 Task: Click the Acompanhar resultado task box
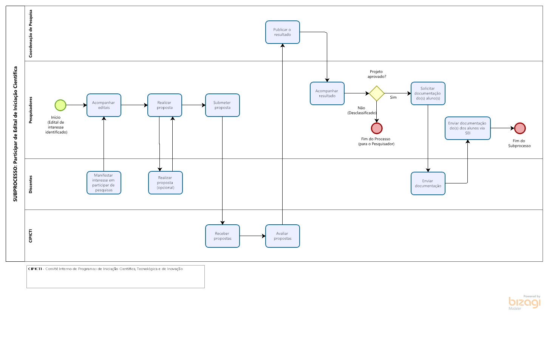pyautogui.click(x=327, y=93)
